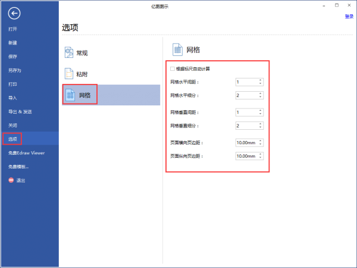The width and height of the screenshot is (357, 268).
Task: Enable 根据标尺自动计算 checkbox
Action: 173,68
